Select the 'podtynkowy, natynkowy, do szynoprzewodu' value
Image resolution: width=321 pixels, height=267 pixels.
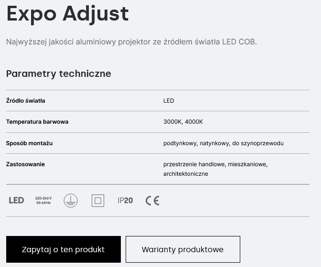point(223,143)
